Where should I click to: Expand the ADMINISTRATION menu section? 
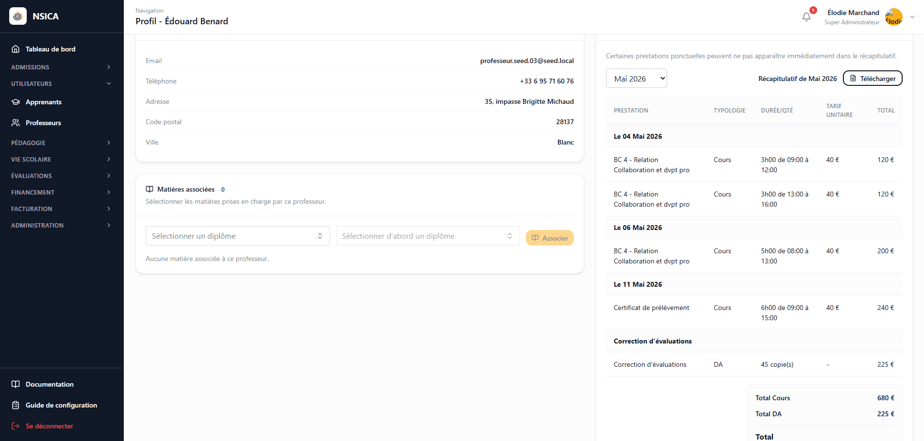(62, 225)
